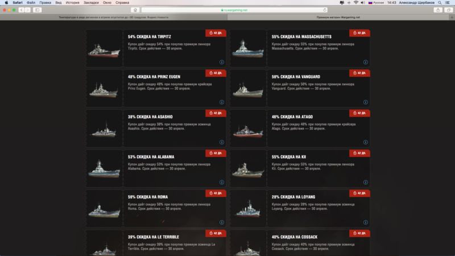Screen dimensions: 455x256
Task: Select Massachusetts ship thumbnail
Action: [248, 48]
